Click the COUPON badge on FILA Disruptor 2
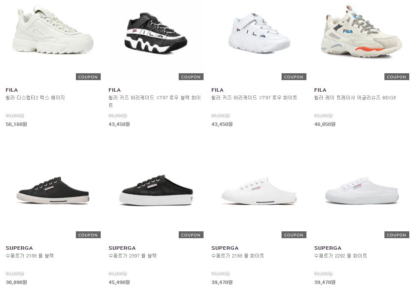The width and height of the screenshot is (414, 293). [88, 77]
